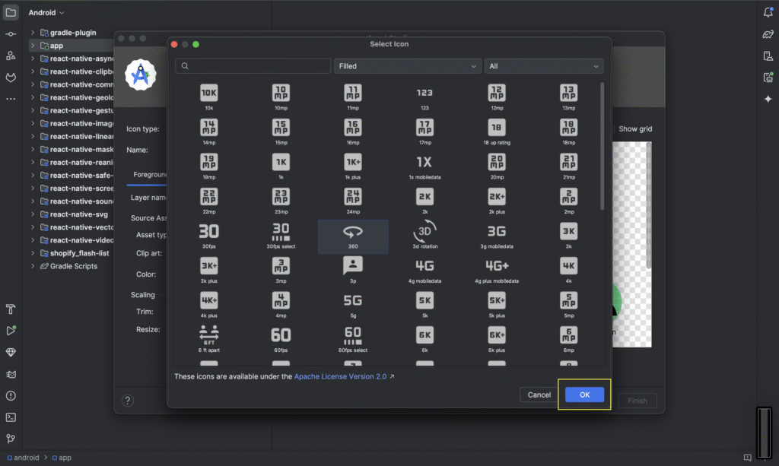Pick the 4g mobiledata icon
The width and height of the screenshot is (779, 466).
(x=424, y=266)
